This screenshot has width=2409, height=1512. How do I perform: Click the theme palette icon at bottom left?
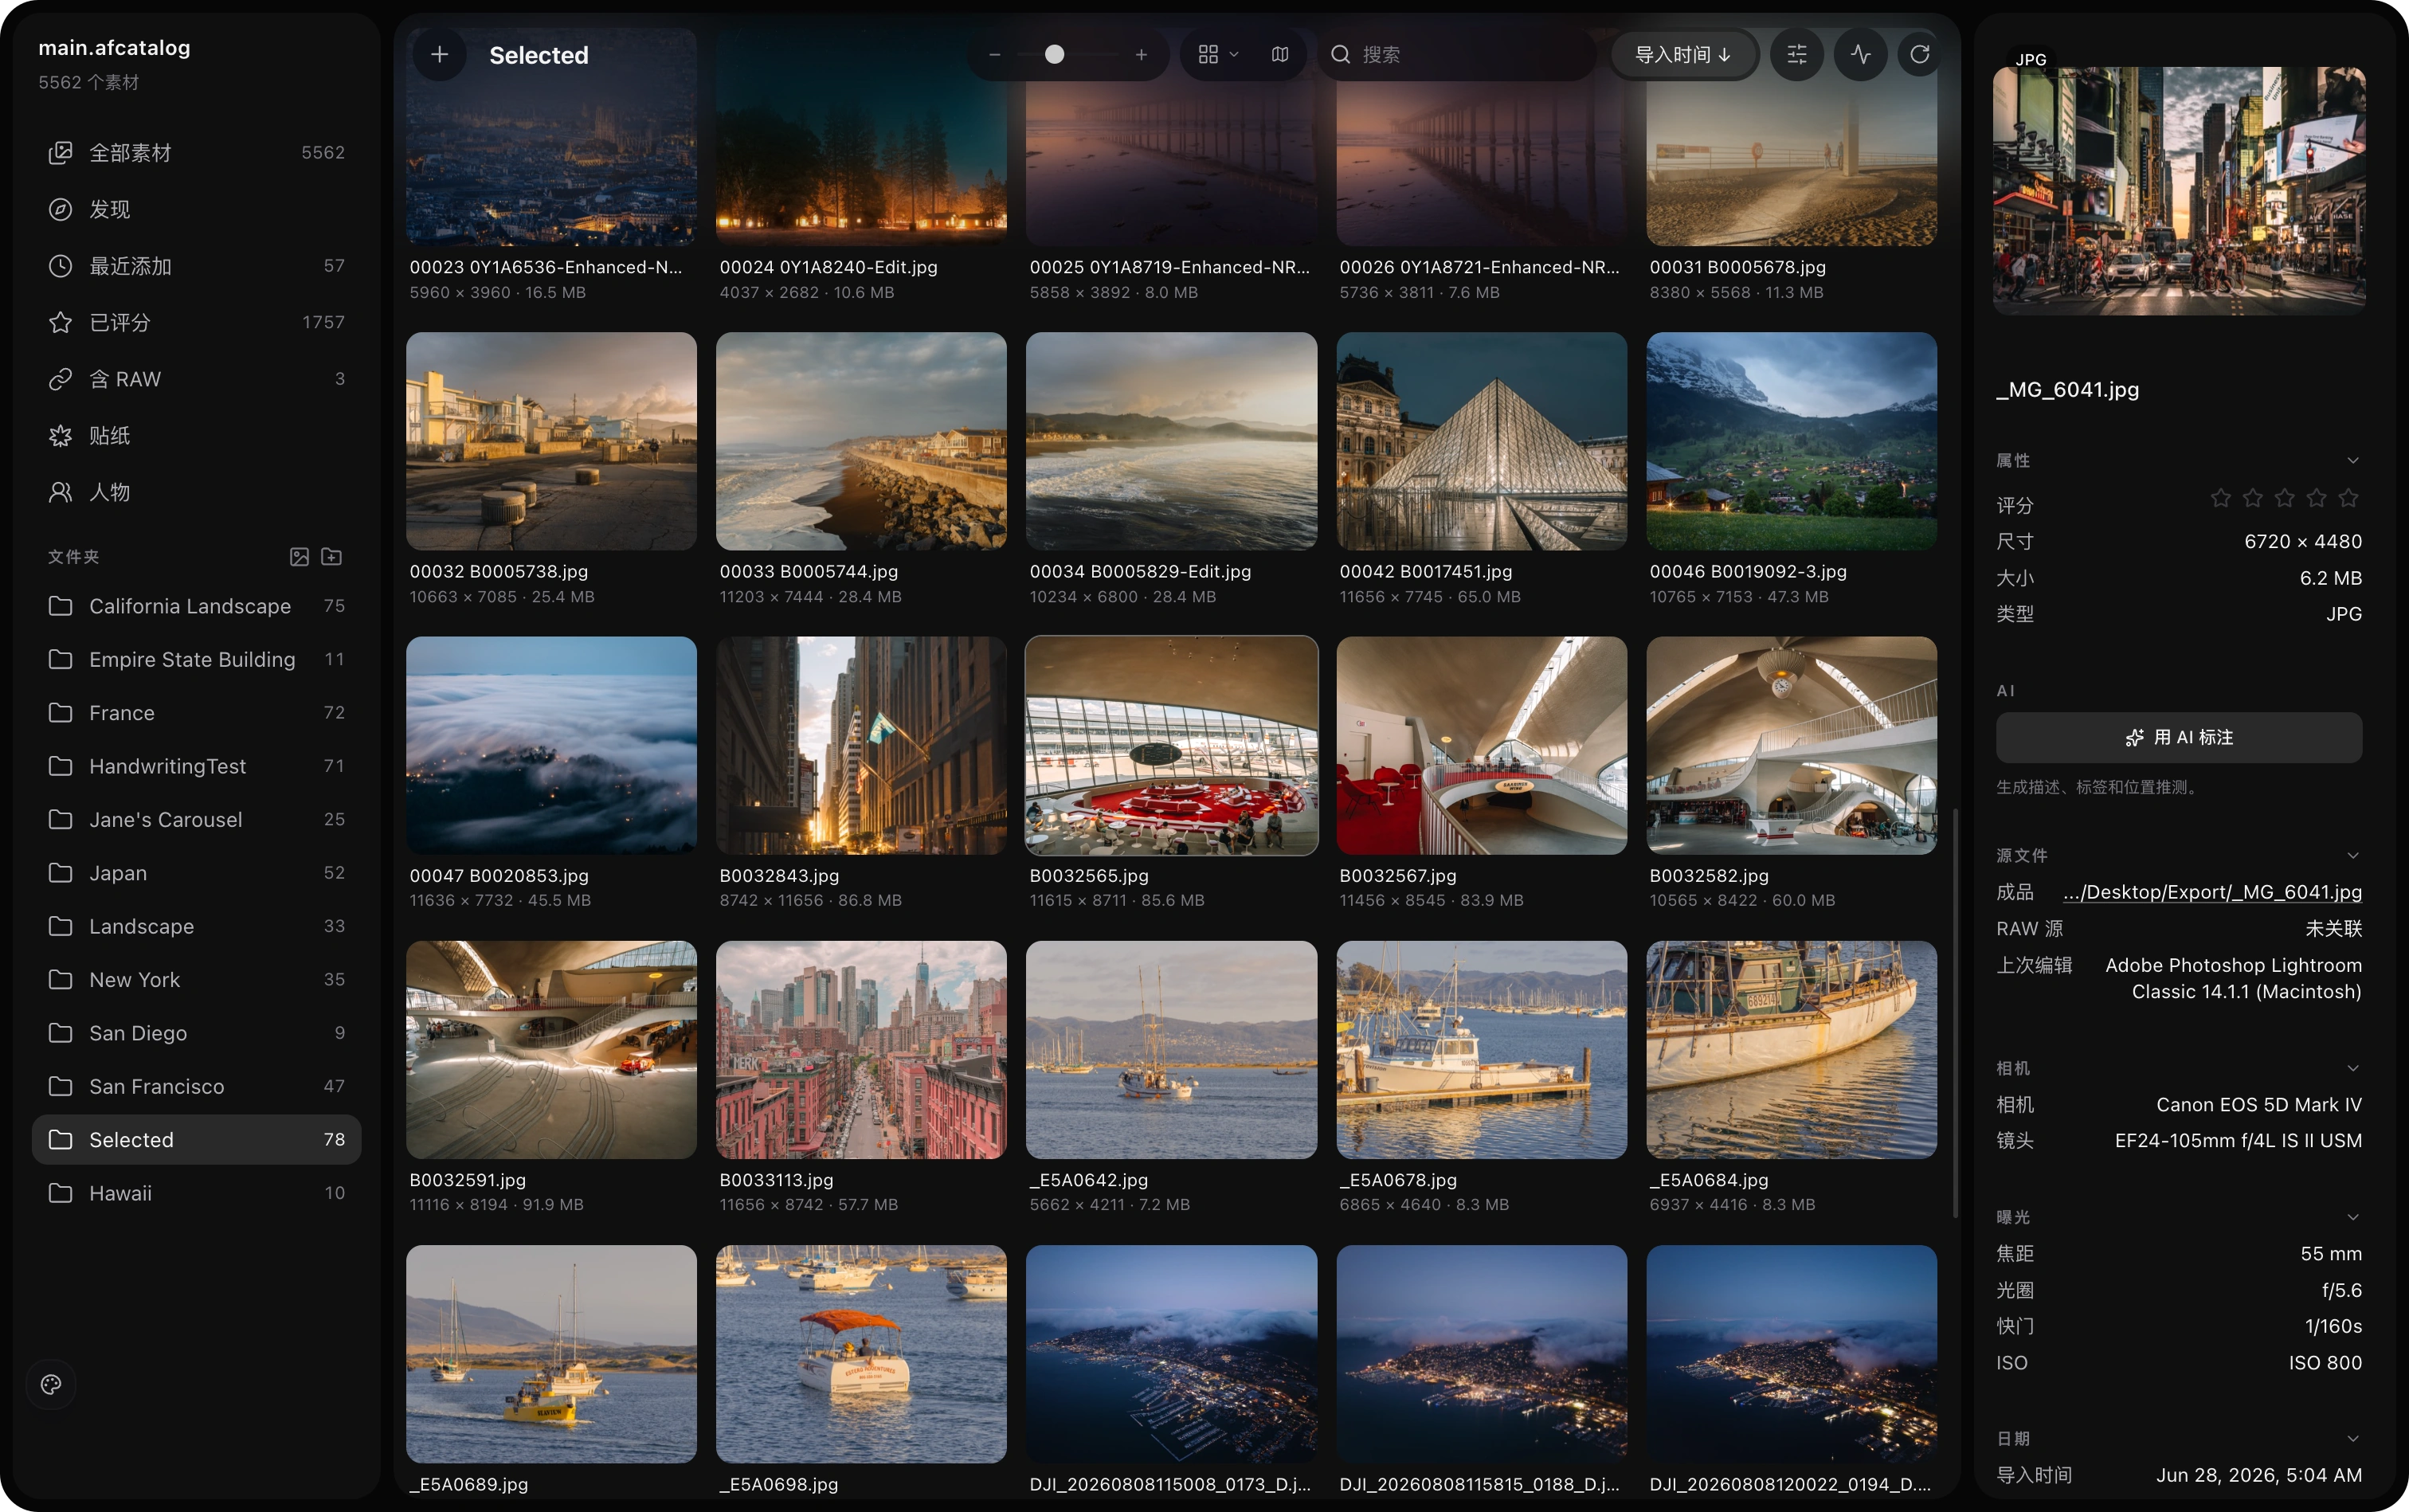coord(51,1384)
